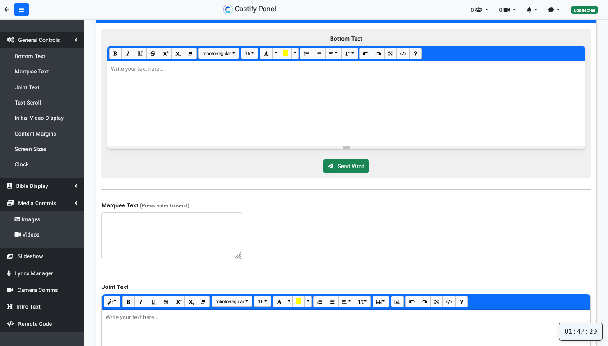Open magic style menu in Joint Text editor
Screen dimensions: 608x346
[x=112, y=302]
